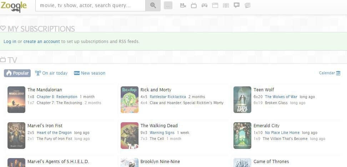The height and width of the screenshot is (167, 347).
Task: Select the Popular tab
Action: pos(17,73)
